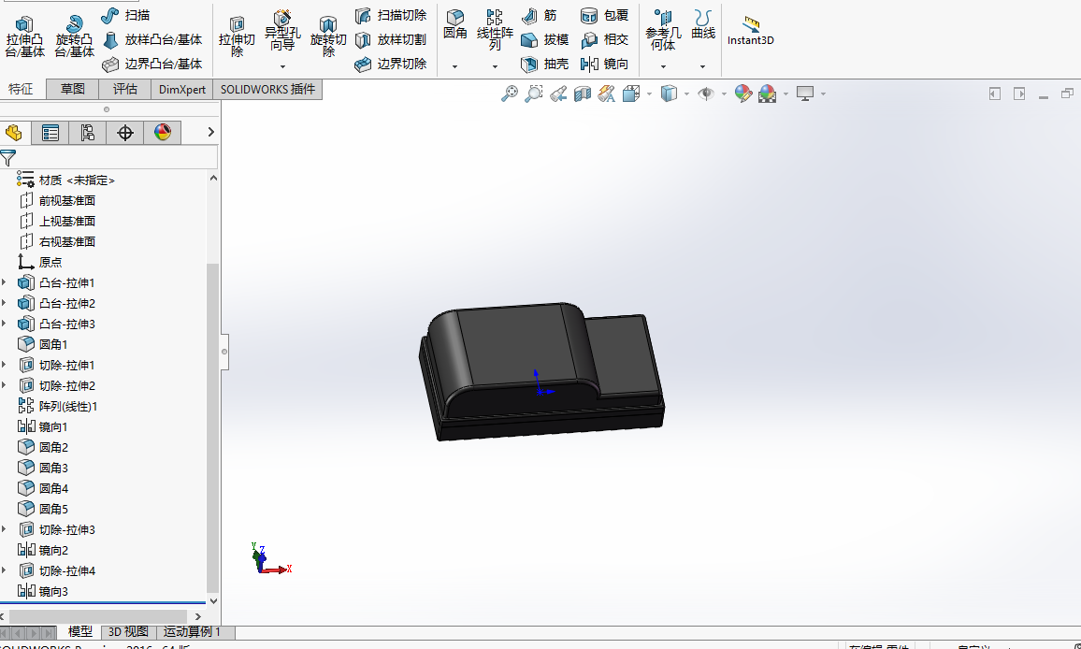The image size is (1081, 649).
Task: Open the 异型孔向导 hole wizard
Action: [x=282, y=31]
